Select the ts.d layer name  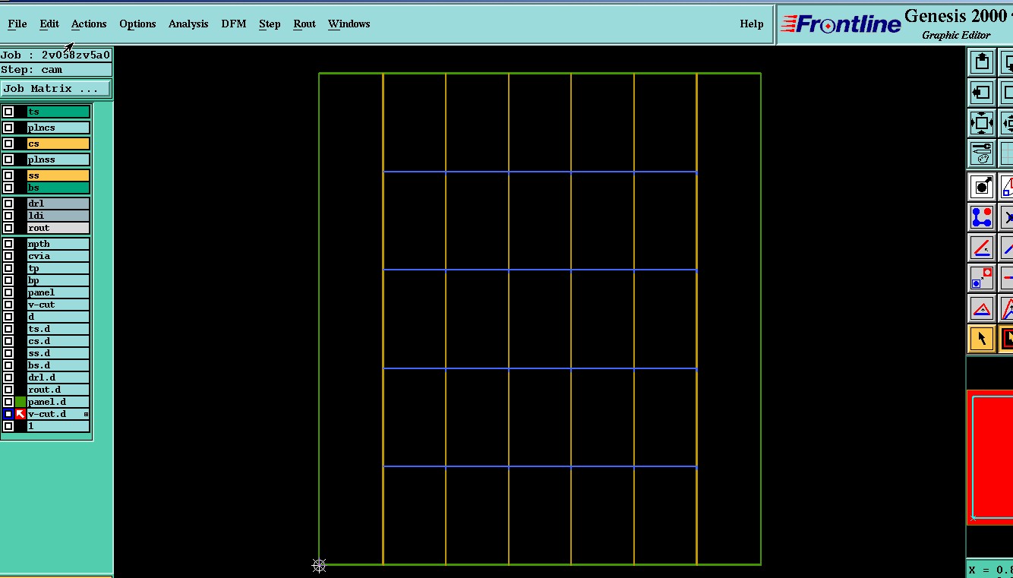pos(58,329)
